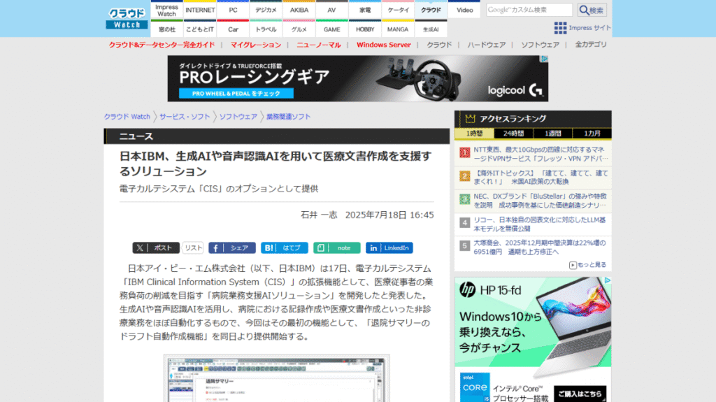Click the search magnifier button
The image size is (716, 402).
pyautogui.click(x=592, y=10)
